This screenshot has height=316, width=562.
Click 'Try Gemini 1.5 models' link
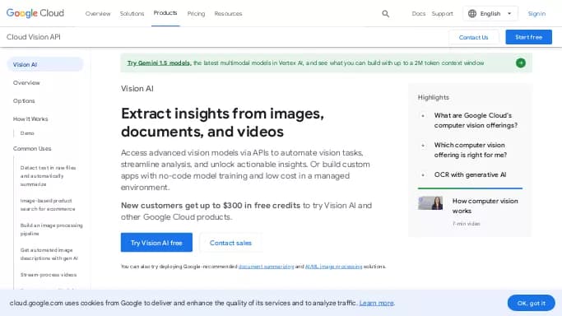coord(159,63)
